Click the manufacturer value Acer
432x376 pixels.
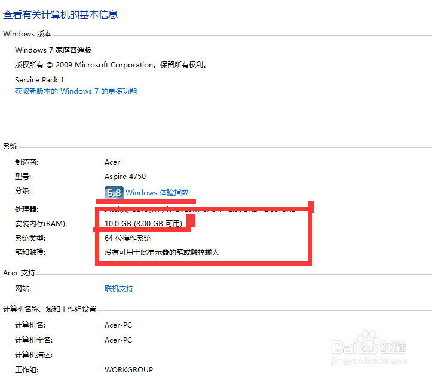(112, 162)
